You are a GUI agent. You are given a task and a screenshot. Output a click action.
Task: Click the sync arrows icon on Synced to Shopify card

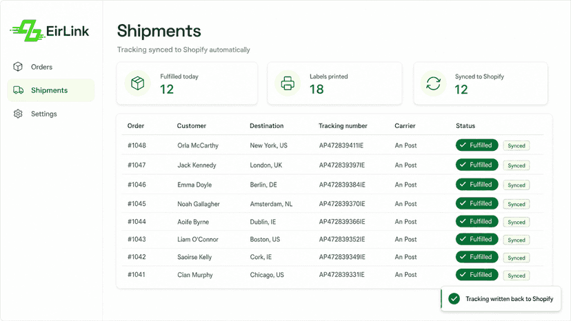433,83
